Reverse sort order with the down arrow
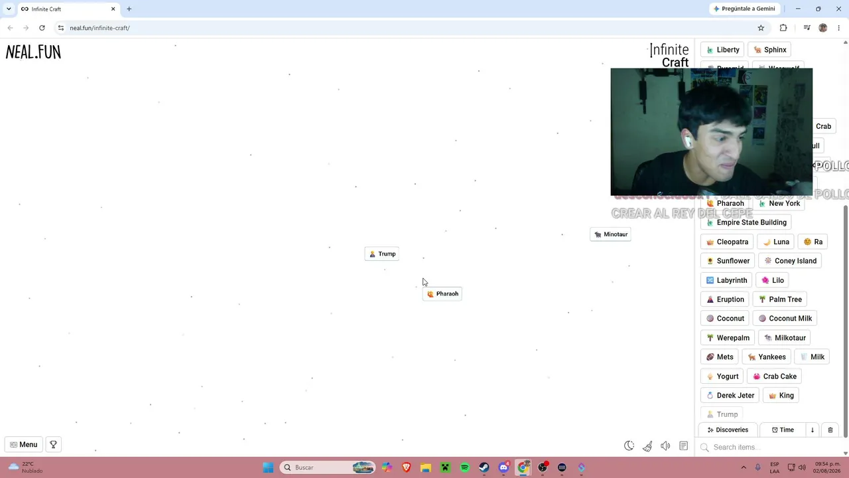 pos(812,430)
